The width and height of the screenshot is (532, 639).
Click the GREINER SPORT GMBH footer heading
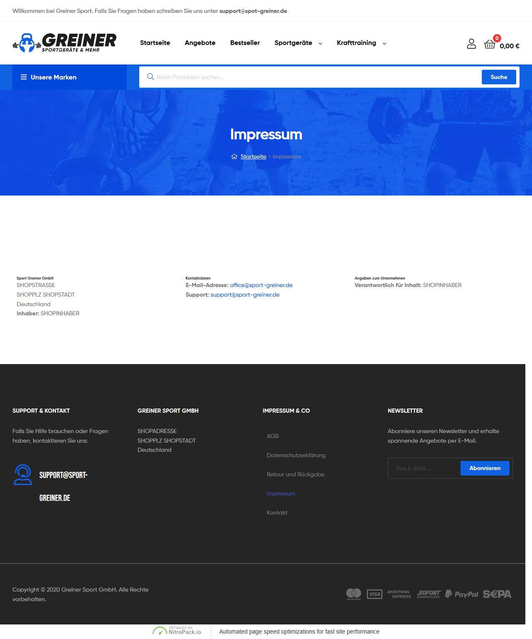pos(168,411)
